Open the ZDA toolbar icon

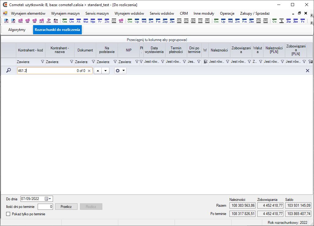49,21
